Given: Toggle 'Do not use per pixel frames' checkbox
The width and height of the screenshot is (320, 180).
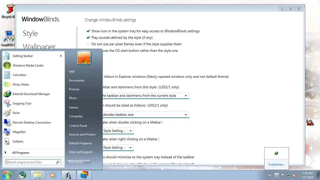Looking at the screenshot, I should click(88, 44).
